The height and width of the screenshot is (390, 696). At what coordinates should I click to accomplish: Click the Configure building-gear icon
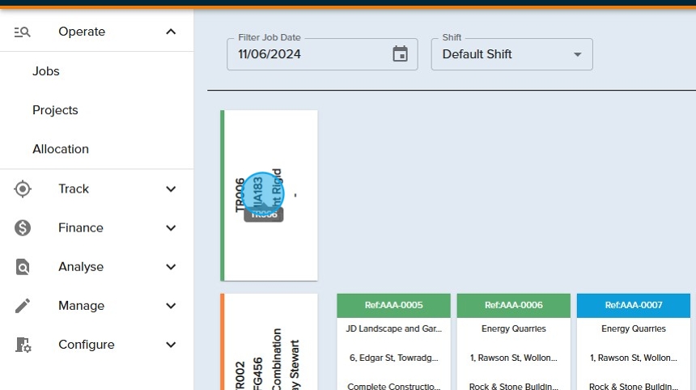[23, 345]
